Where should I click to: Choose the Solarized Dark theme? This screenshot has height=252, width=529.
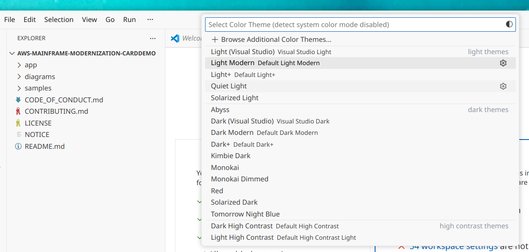[x=234, y=202]
